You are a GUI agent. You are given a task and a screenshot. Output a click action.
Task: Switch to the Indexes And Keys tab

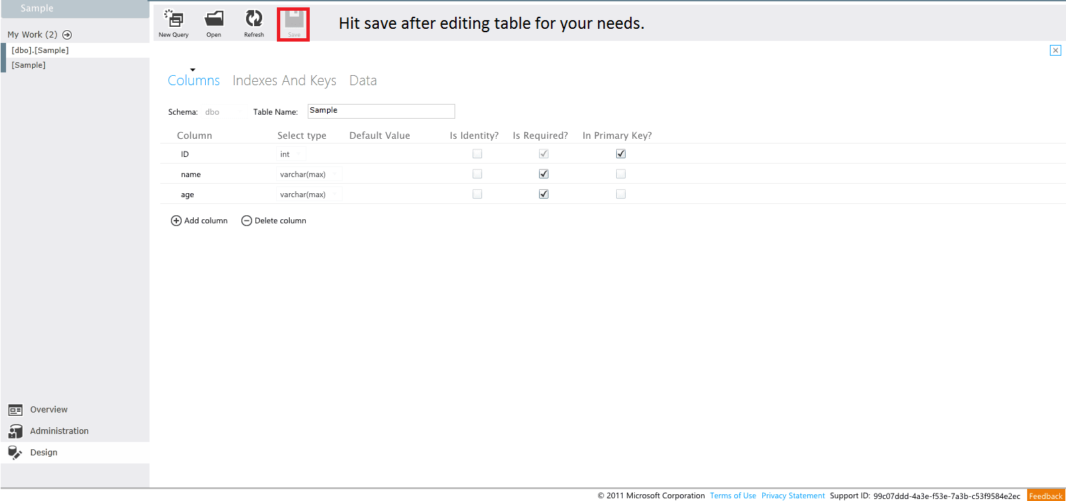[284, 80]
